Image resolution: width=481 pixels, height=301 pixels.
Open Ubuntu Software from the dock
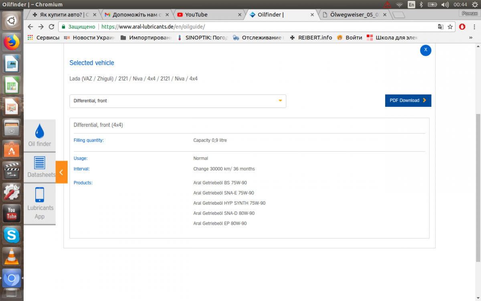click(x=12, y=150)
